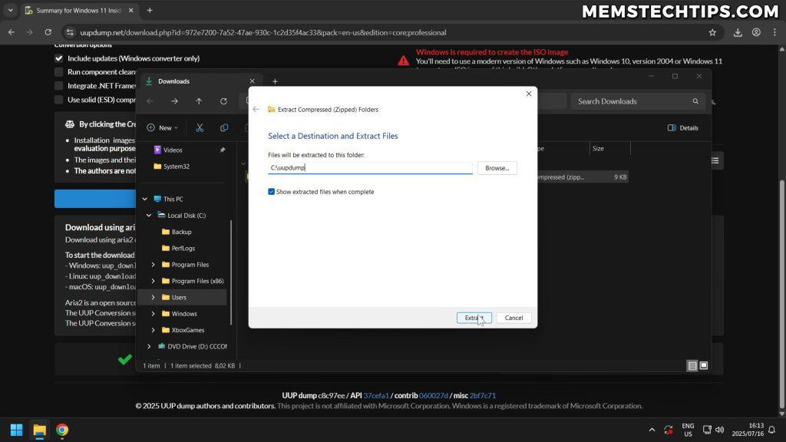Go up one folder level in Explorer

(199, 101)
